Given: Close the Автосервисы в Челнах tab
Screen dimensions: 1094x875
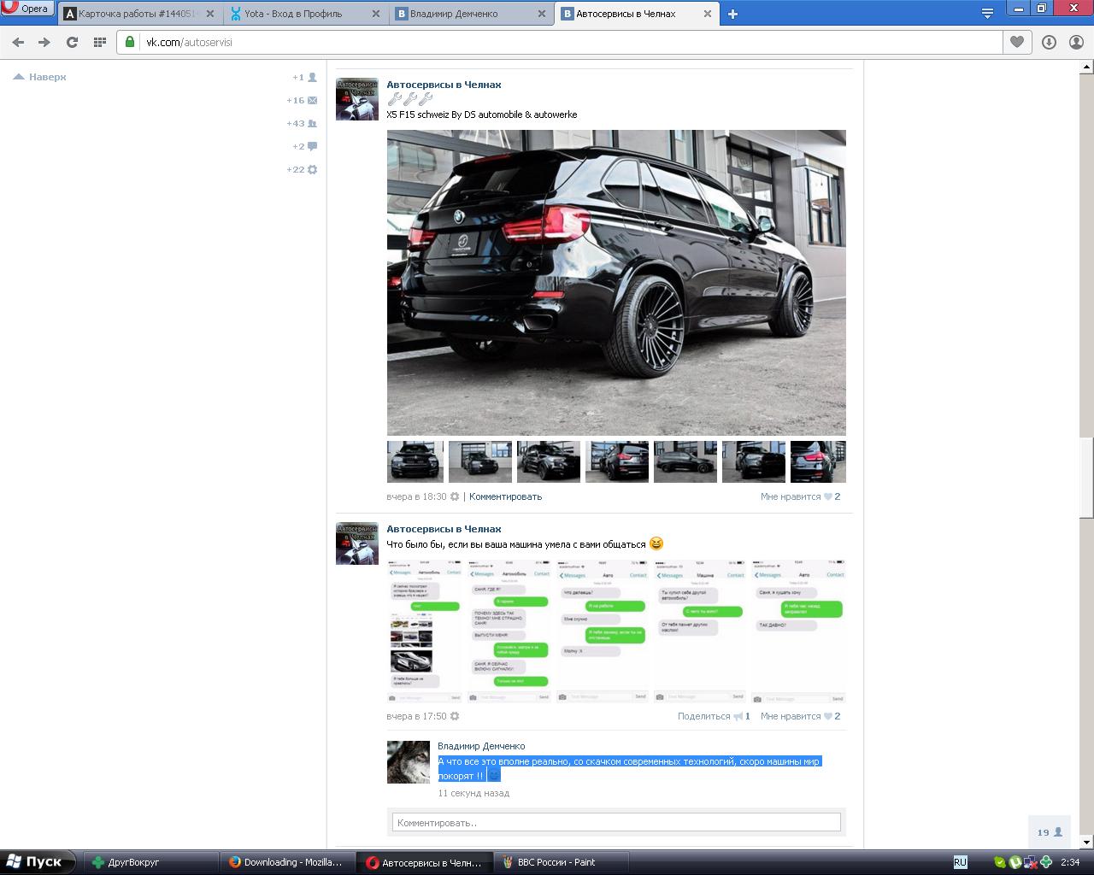Looking at the screenshot, I should (x=707, y=14).
